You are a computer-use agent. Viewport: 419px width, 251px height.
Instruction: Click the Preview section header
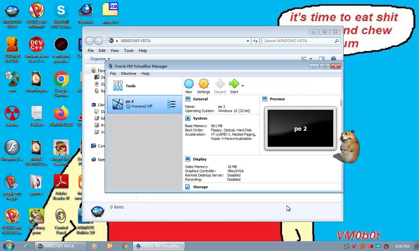click(277, 99)
